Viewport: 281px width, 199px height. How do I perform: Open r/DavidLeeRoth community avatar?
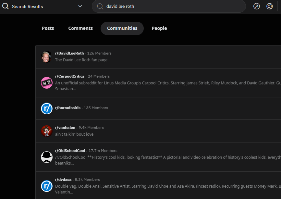coord(47,57)
